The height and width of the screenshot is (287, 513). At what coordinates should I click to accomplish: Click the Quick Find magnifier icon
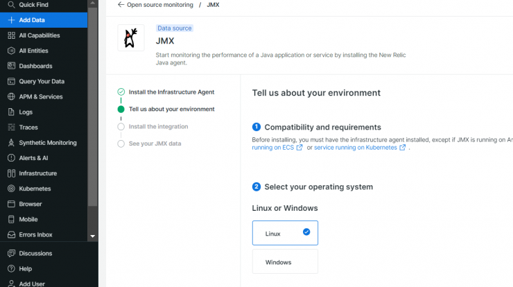click(x=11, y=5)
